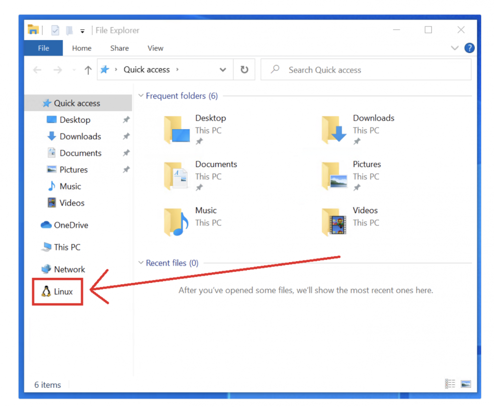The height and width of the screenshot is (407, 494).
Task: Open the File menu
Action: pos(43,48)
